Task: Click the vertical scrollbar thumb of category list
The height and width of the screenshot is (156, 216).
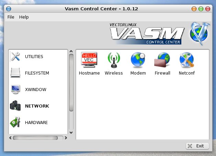Action: (x=71, y=82)
